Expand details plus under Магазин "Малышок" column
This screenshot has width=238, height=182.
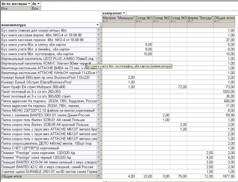click(104, 21)
